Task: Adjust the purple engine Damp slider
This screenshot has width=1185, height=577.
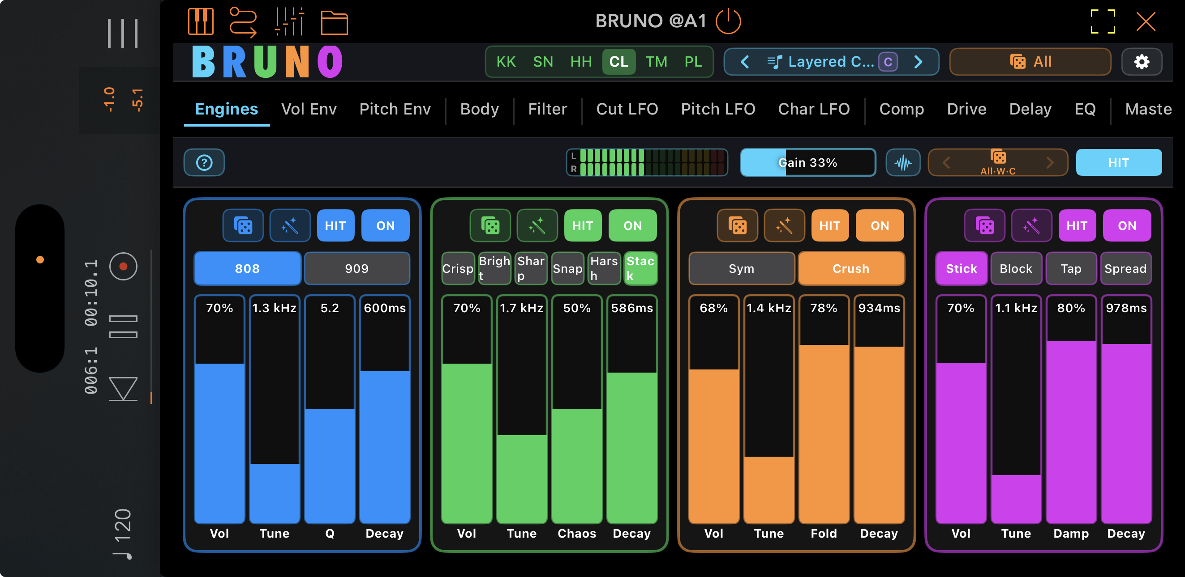Action: tap(1070, 409)
